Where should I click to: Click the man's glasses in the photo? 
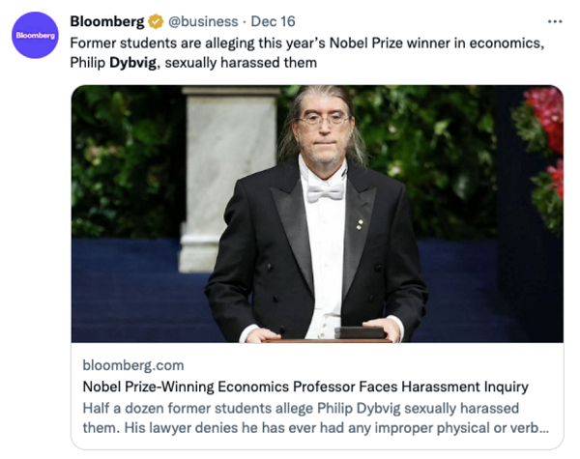click(x=324, y=119)
